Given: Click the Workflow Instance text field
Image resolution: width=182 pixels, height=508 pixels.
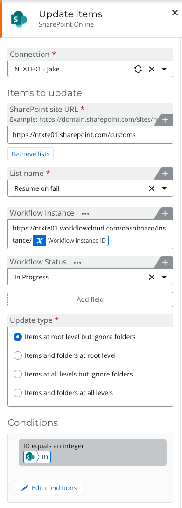Looking at the screenshot, I should click(91, 234).
